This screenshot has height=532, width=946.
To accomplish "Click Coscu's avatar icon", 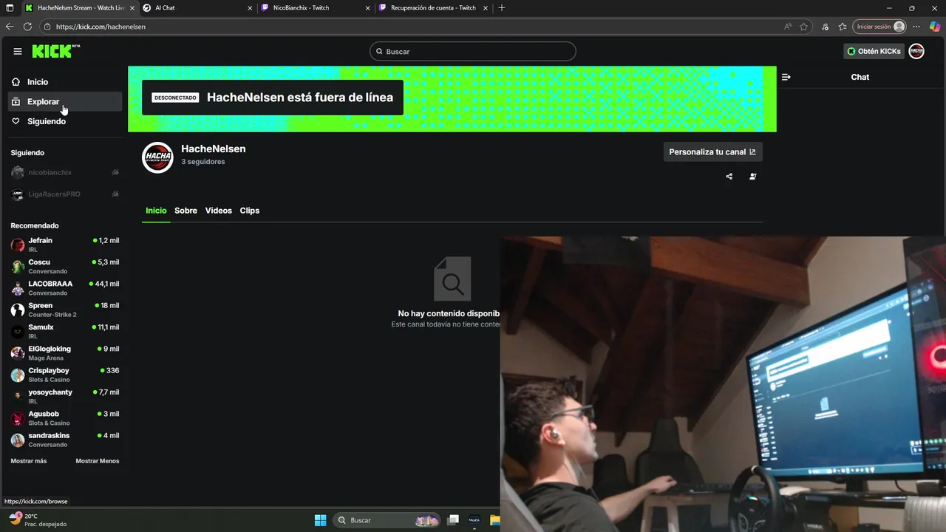I will click(x=18, y=267).
